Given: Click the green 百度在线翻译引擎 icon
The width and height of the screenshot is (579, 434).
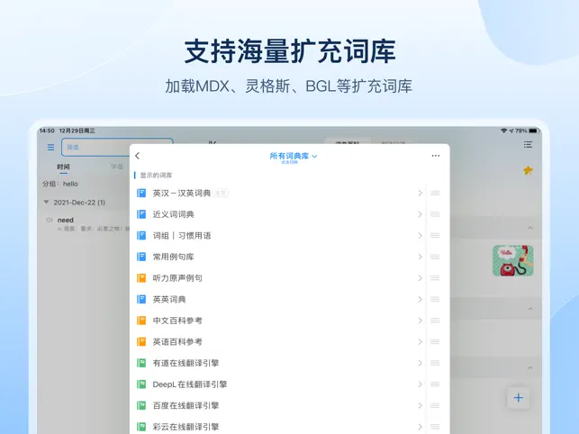Looking at the screenshot, I should (x=141, y=405).
